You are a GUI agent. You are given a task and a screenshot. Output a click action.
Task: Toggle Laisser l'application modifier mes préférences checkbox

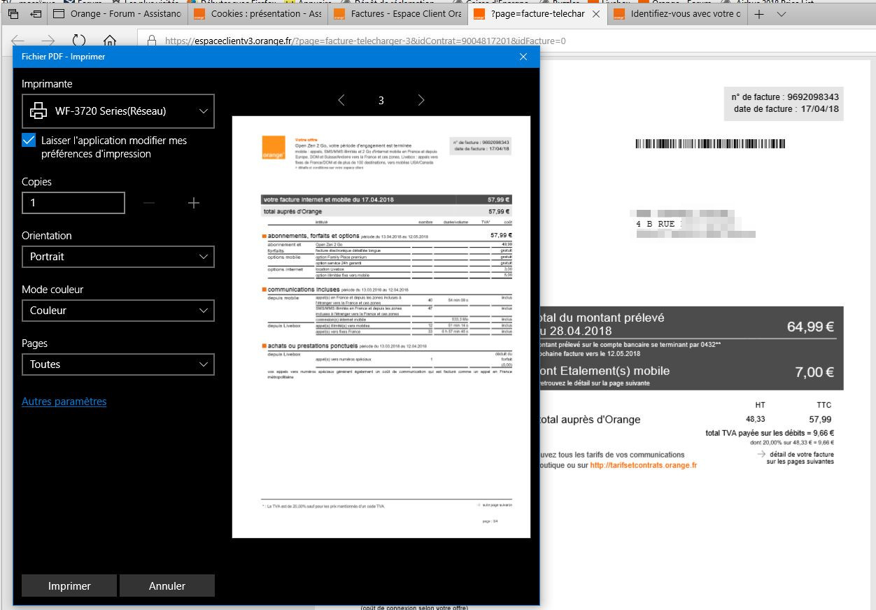click(29, 141)
